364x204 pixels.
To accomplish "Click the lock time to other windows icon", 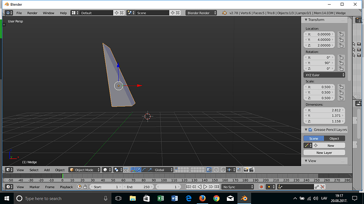I will click(85, 187).
